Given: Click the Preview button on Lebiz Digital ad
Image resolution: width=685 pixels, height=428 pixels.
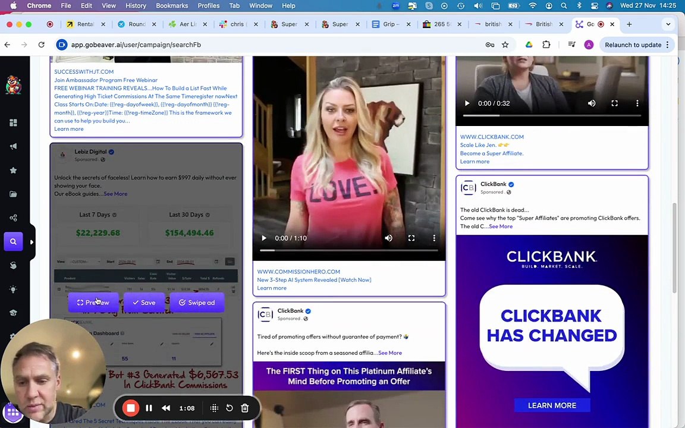Looking at the screenshot, I should coord(93,302).
